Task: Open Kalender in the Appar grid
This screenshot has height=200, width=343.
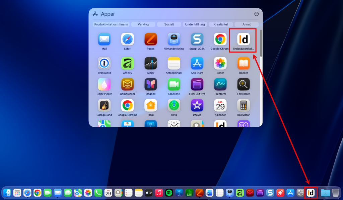Action: coord(220,105)
